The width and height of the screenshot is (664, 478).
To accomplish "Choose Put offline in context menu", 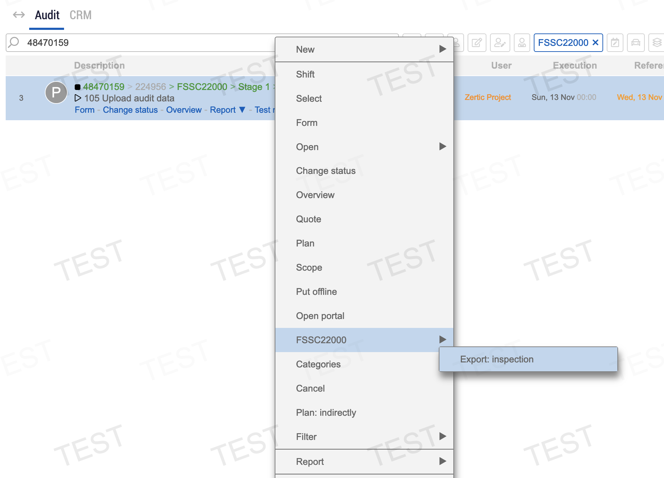I will 316,292.
